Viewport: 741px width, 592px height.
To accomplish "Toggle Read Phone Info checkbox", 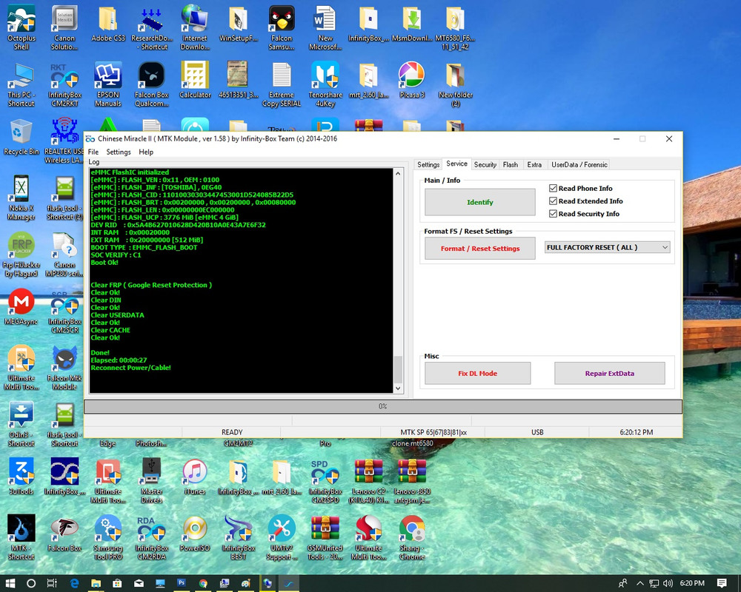I will (553, 189).
